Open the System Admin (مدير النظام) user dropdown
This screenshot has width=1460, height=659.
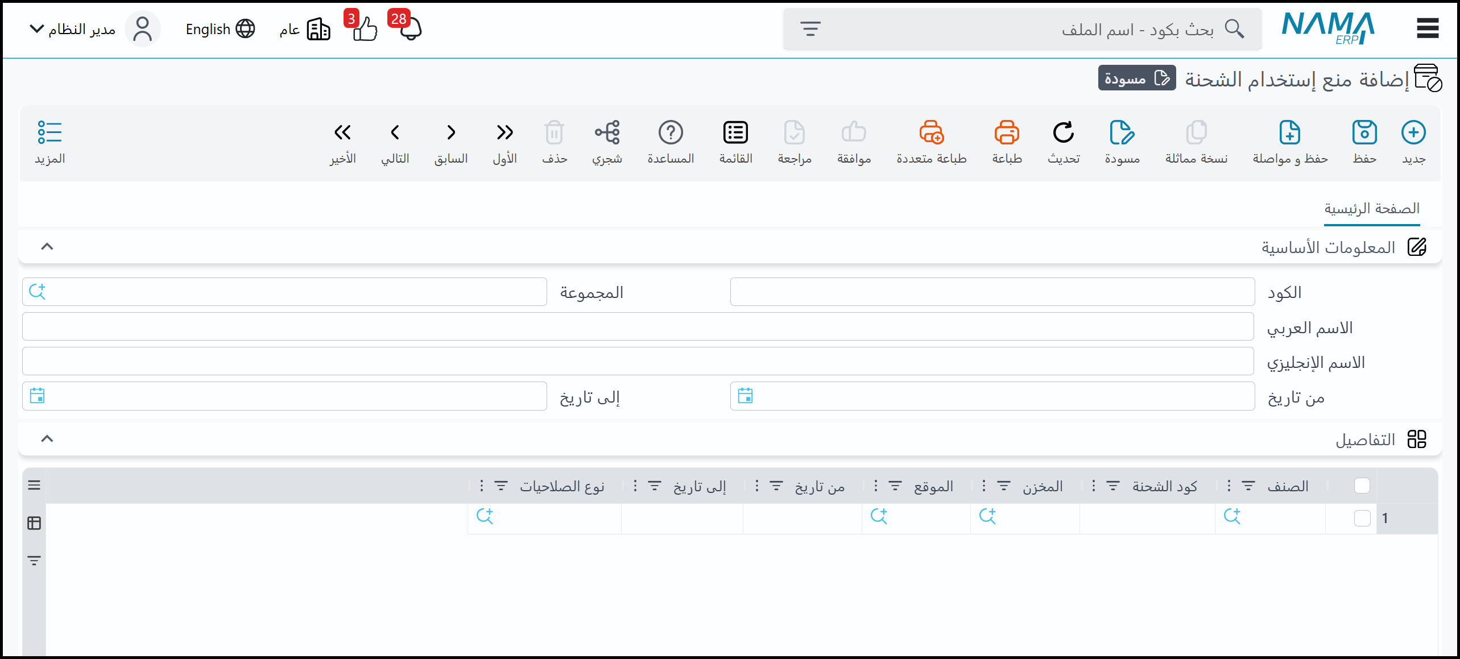pyautogui.click(x=74, y=29)
